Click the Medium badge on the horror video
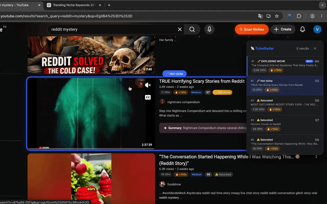 (196, 92)
